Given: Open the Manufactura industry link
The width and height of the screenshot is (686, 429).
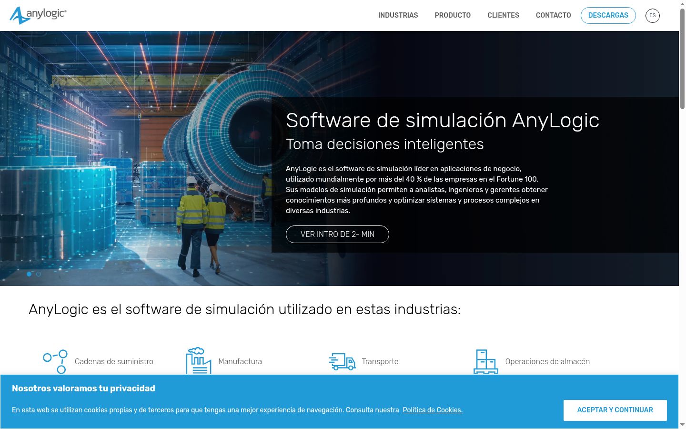Looking at the screenshot, I should (240, 362).
